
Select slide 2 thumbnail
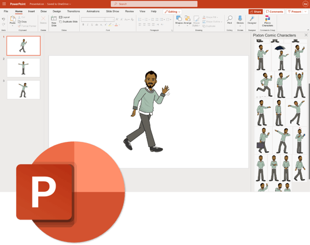(x=24, y=68)
